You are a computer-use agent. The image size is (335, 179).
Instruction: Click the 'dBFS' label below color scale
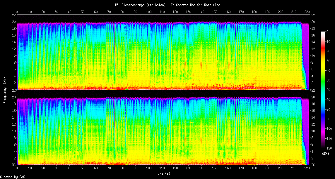point(326,154)
